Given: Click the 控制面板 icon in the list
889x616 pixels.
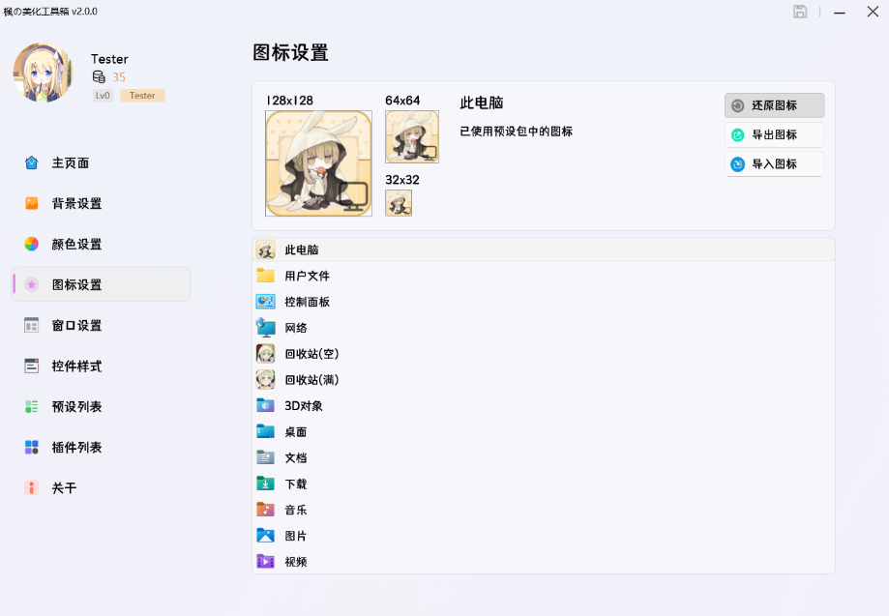Looking at the screenshot, I should coord(266,302).
